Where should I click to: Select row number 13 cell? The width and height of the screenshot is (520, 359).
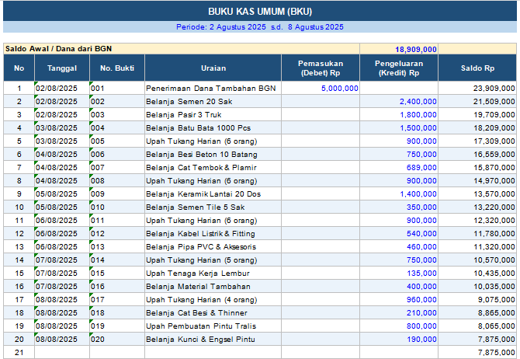[19, 247]
